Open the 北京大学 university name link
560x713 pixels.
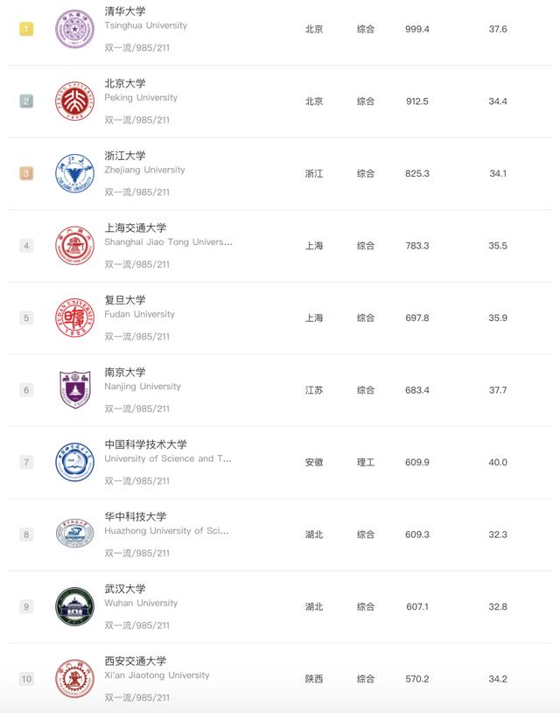tap(125, 84)
